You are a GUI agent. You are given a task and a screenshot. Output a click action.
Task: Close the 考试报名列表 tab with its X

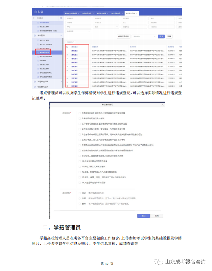137,13
